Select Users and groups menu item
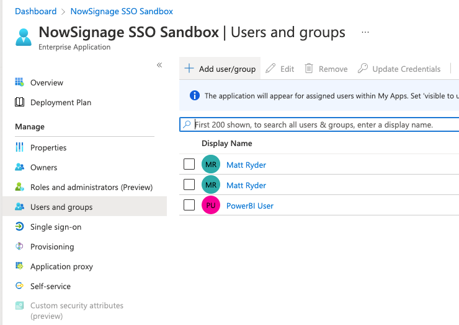Image resolution: width=459 pixels, height=325 pixels. tap(61, 207)
